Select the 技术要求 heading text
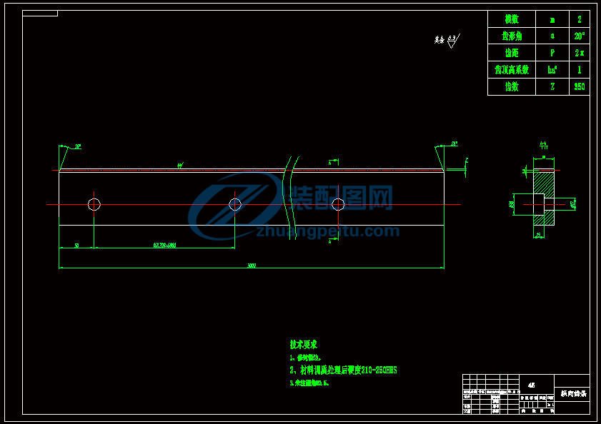 pyautogui.click(x=304, y=344)
